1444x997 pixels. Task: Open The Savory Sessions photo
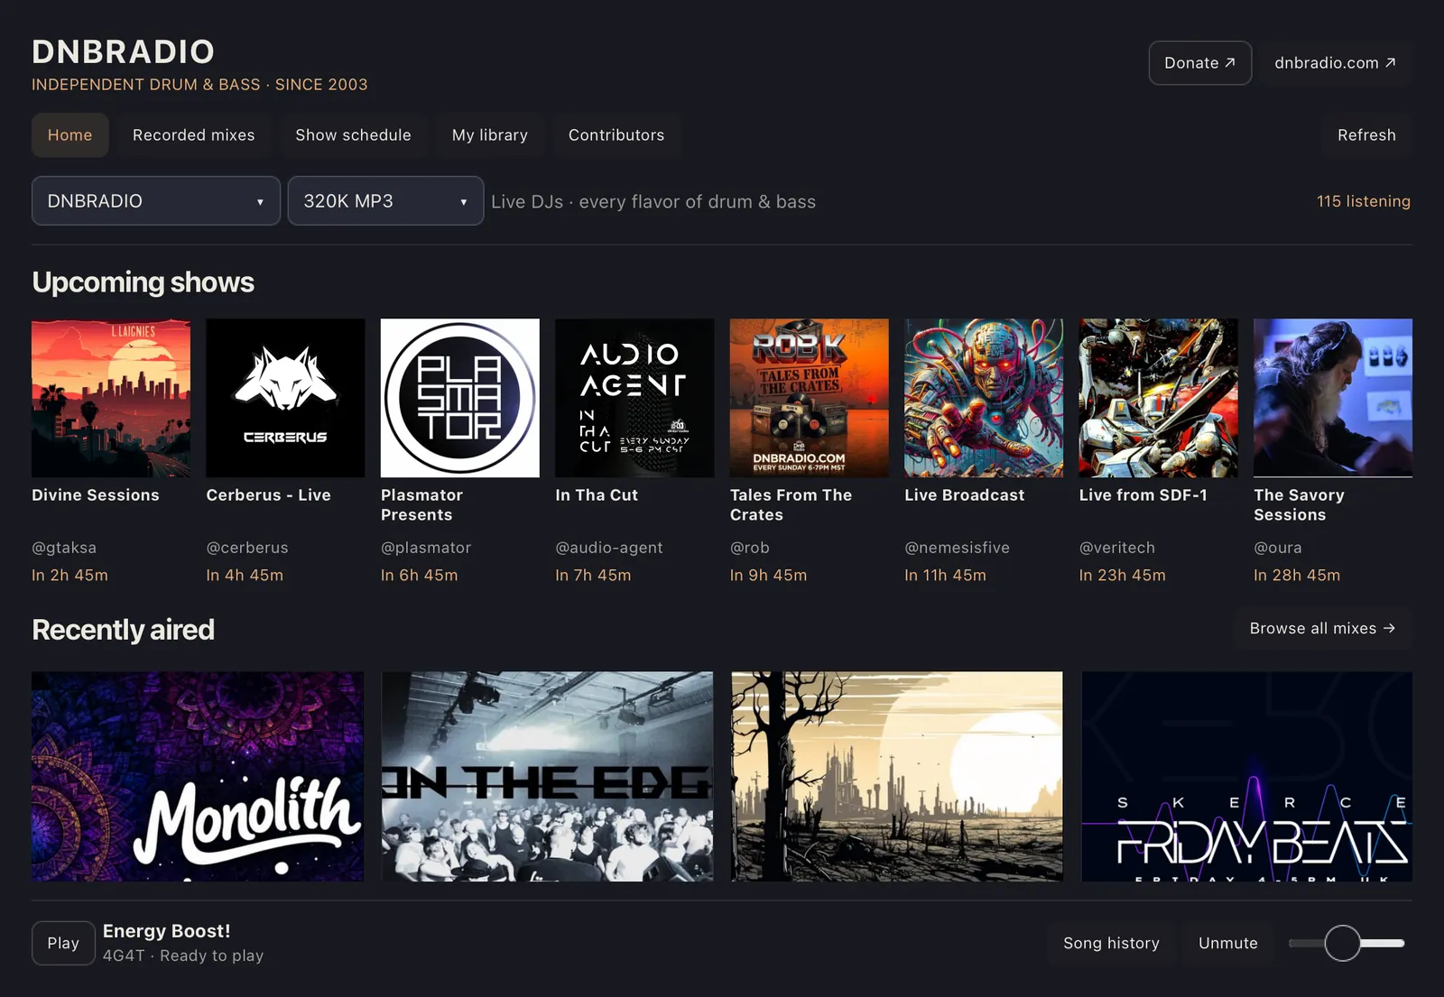[1333, 398]
